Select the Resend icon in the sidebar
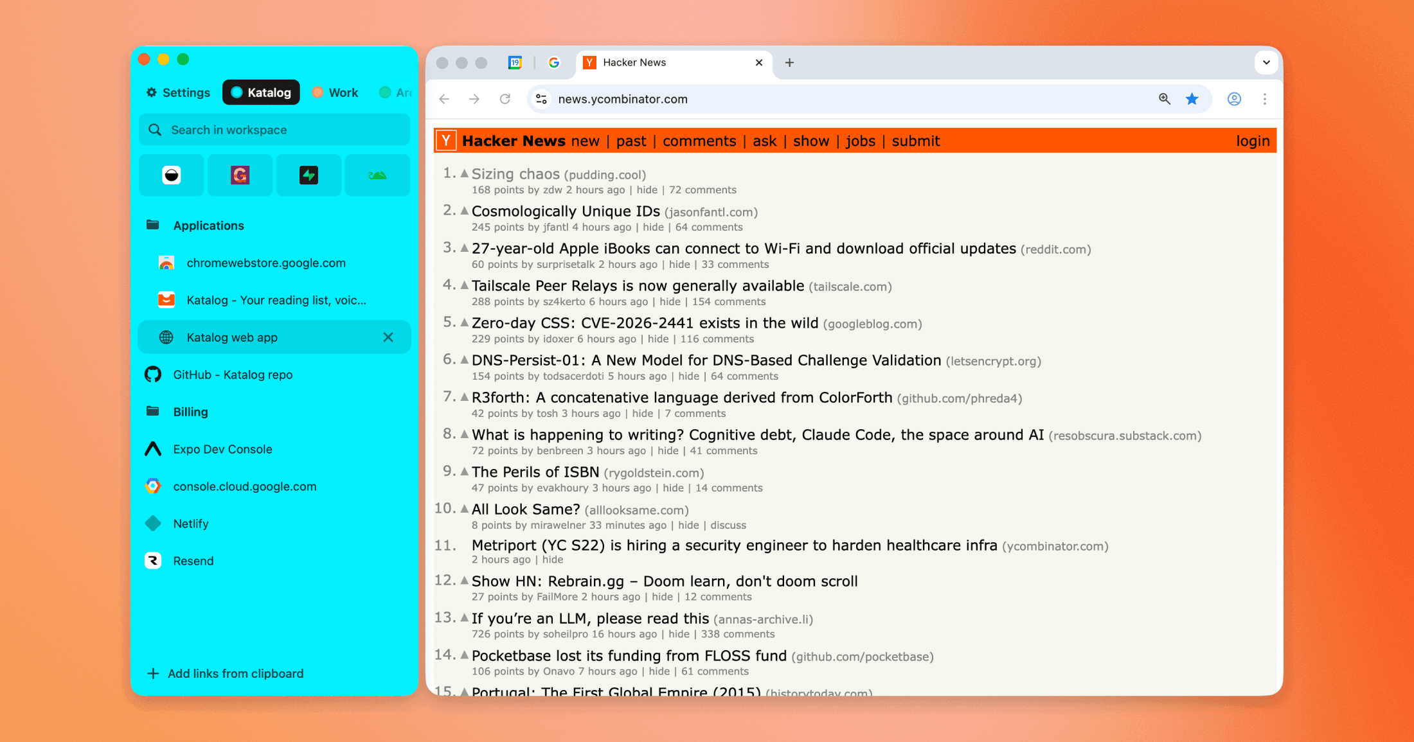1414x742 pixels. point(153,560)
